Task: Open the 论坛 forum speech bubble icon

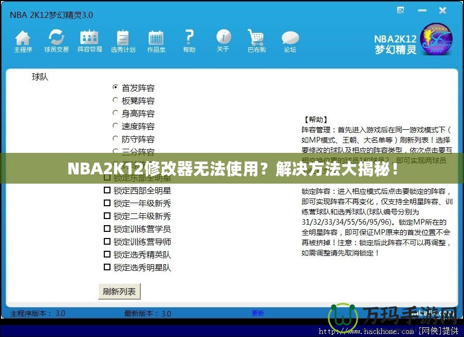Action: point(290,42)
